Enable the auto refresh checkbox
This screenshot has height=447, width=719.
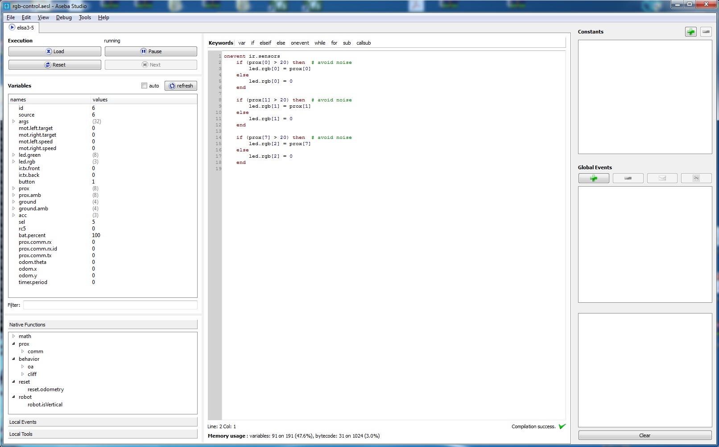click(144, 86)
